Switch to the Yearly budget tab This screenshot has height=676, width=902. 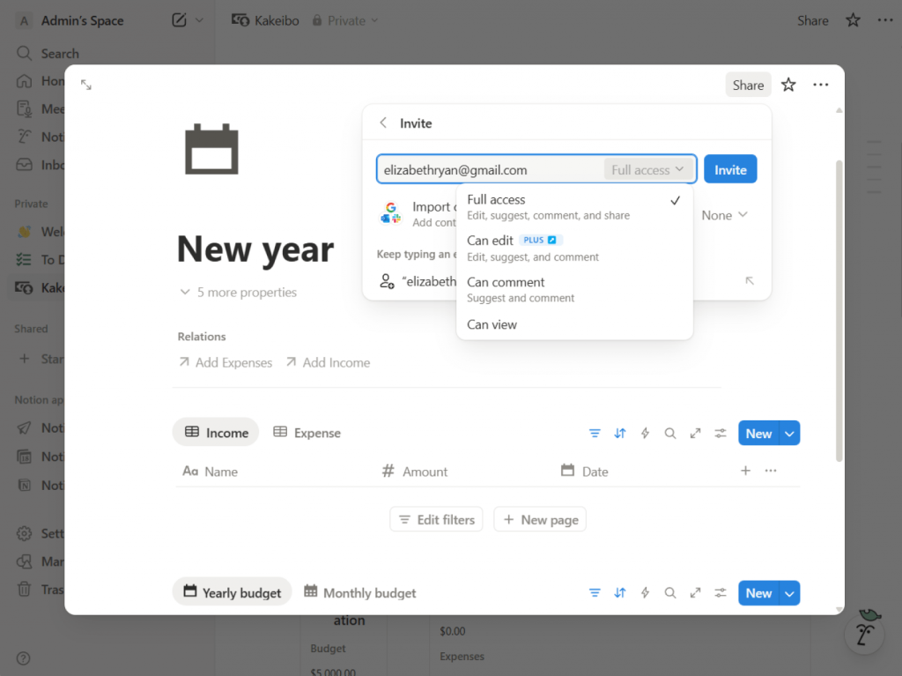click(x=232, y=592)
